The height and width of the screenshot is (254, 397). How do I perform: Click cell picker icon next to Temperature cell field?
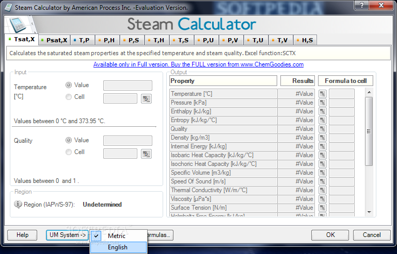click(146, 99)
